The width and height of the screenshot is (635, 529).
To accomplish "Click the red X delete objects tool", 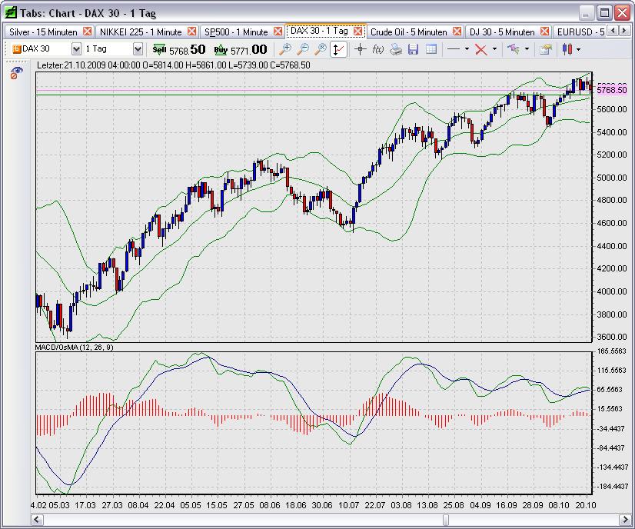I will pyautogui.click(x=481, y=49).
